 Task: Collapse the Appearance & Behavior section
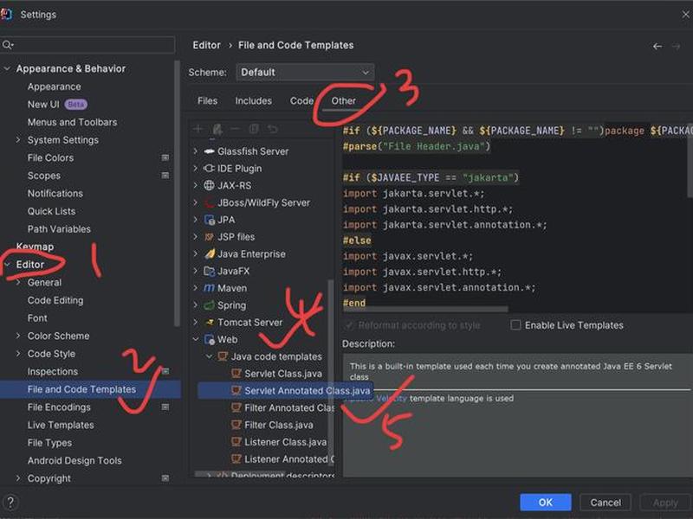(x=7, y=69)
